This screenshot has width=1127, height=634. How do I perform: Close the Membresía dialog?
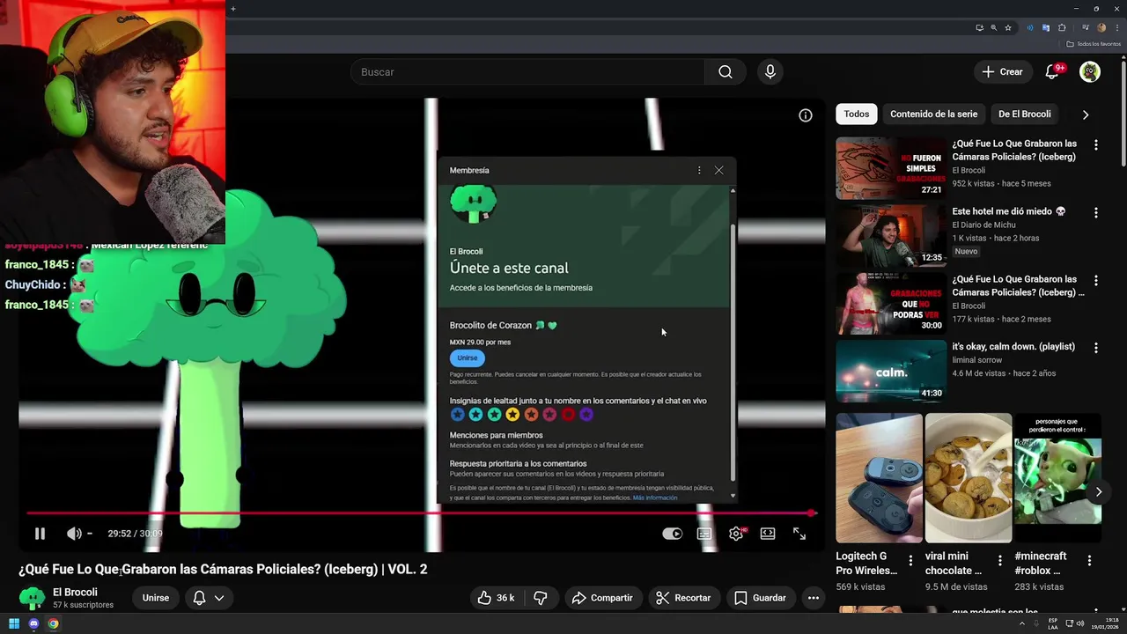[719, 170]
